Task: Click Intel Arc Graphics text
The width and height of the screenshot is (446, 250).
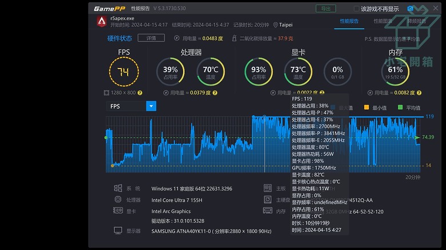Action: [171, 211]
